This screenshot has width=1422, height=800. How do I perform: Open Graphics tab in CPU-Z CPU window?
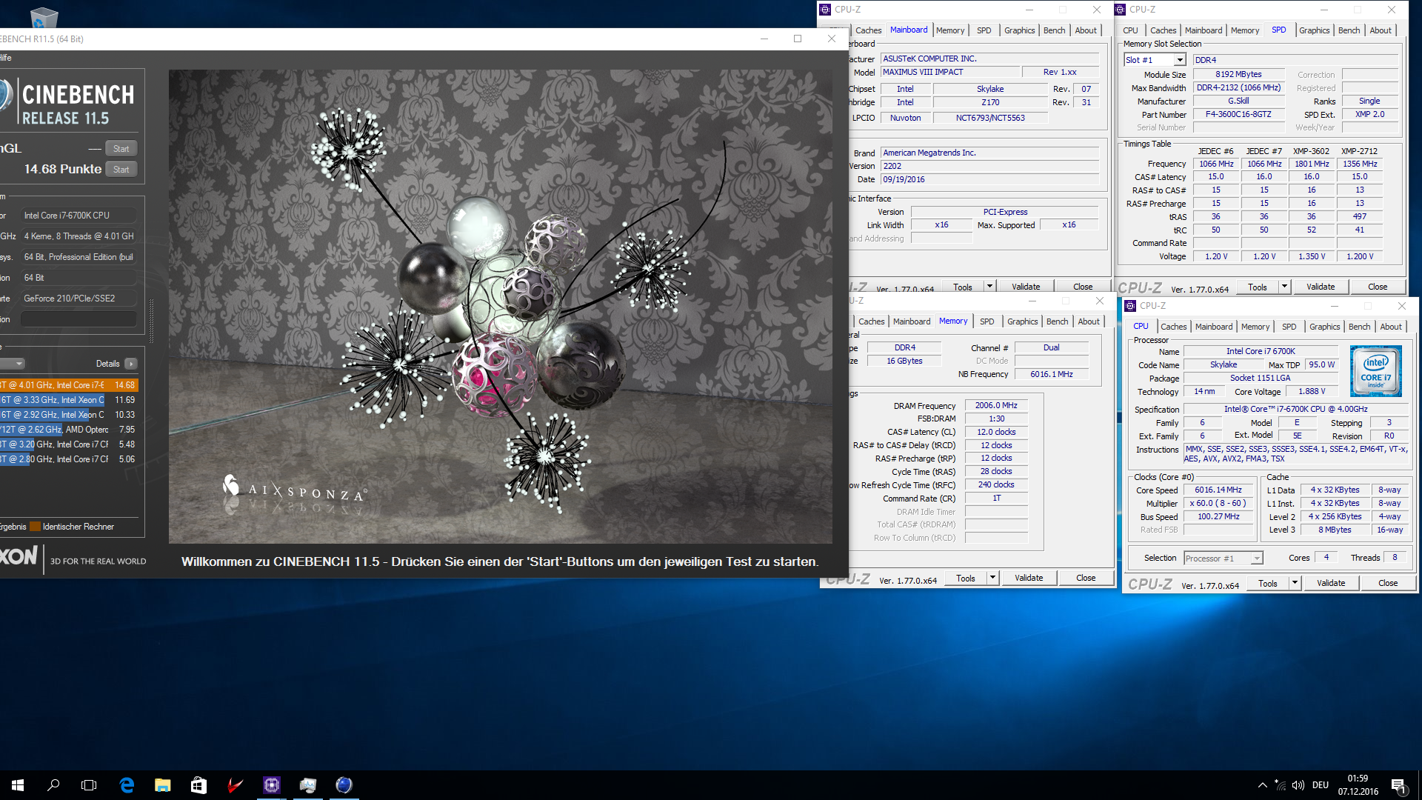[1324, 327]
